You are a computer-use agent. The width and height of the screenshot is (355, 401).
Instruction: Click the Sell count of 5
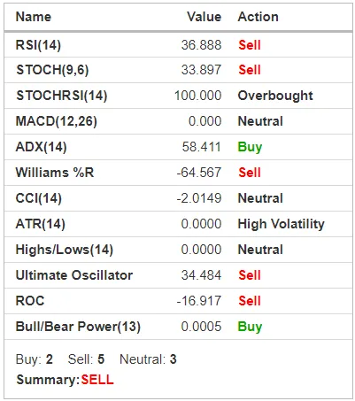tap(101, 359)
